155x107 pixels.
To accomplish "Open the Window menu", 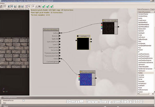I will click(2, 3).
